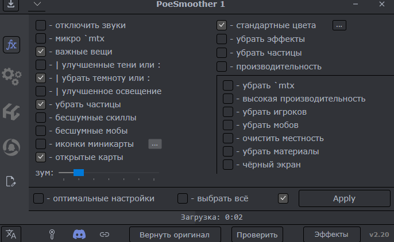Enable 'убрать материалы' checkbox

click(228, 151)
